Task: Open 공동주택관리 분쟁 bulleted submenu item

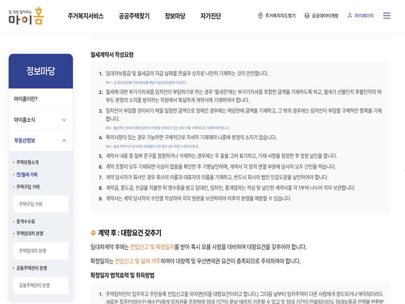Action: (31, 268)
